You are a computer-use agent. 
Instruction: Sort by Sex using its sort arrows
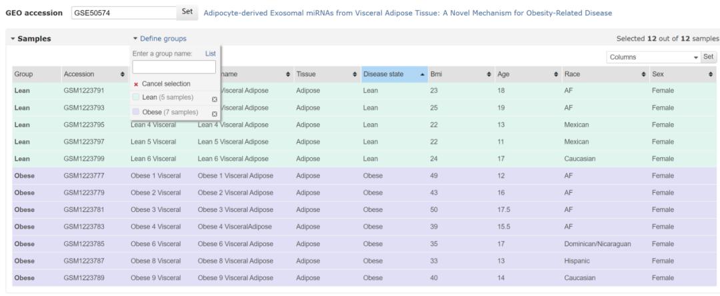[711, 73]
